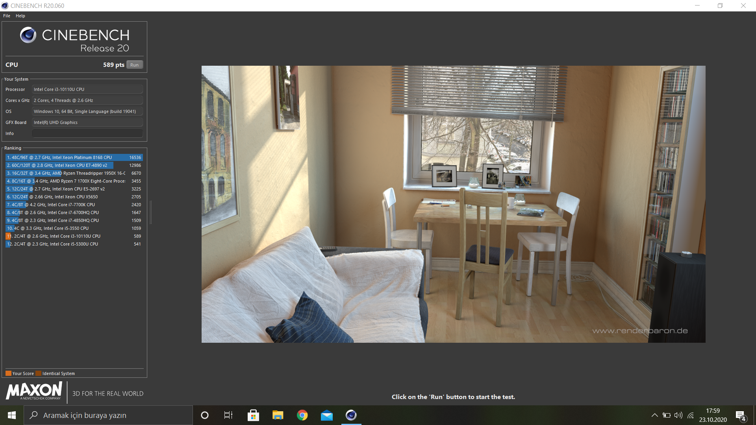
Task: Show hidden system tray icons
Action: tap(654, 415)
